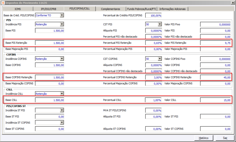
Task: Click the Valor COFINS Fixo field
Action: coord(215,59)
